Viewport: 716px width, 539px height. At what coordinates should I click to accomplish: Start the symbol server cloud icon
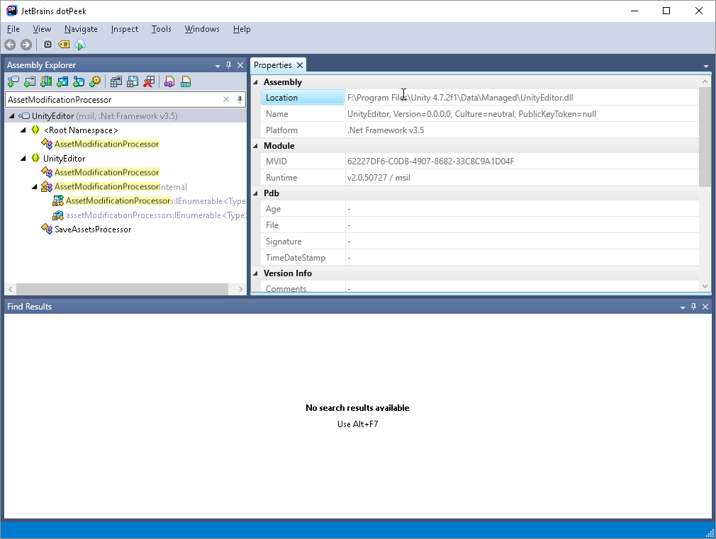click(x=80, y=45)
